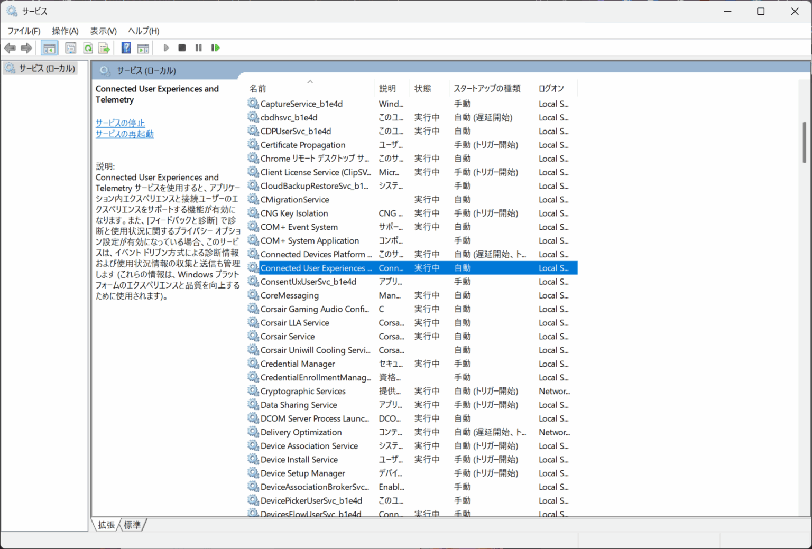Click the refresh icon in the toolbar
The height and width of the screenshot is (549, 812).
88,48
